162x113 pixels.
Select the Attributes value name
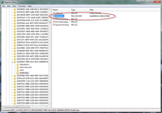59,16
